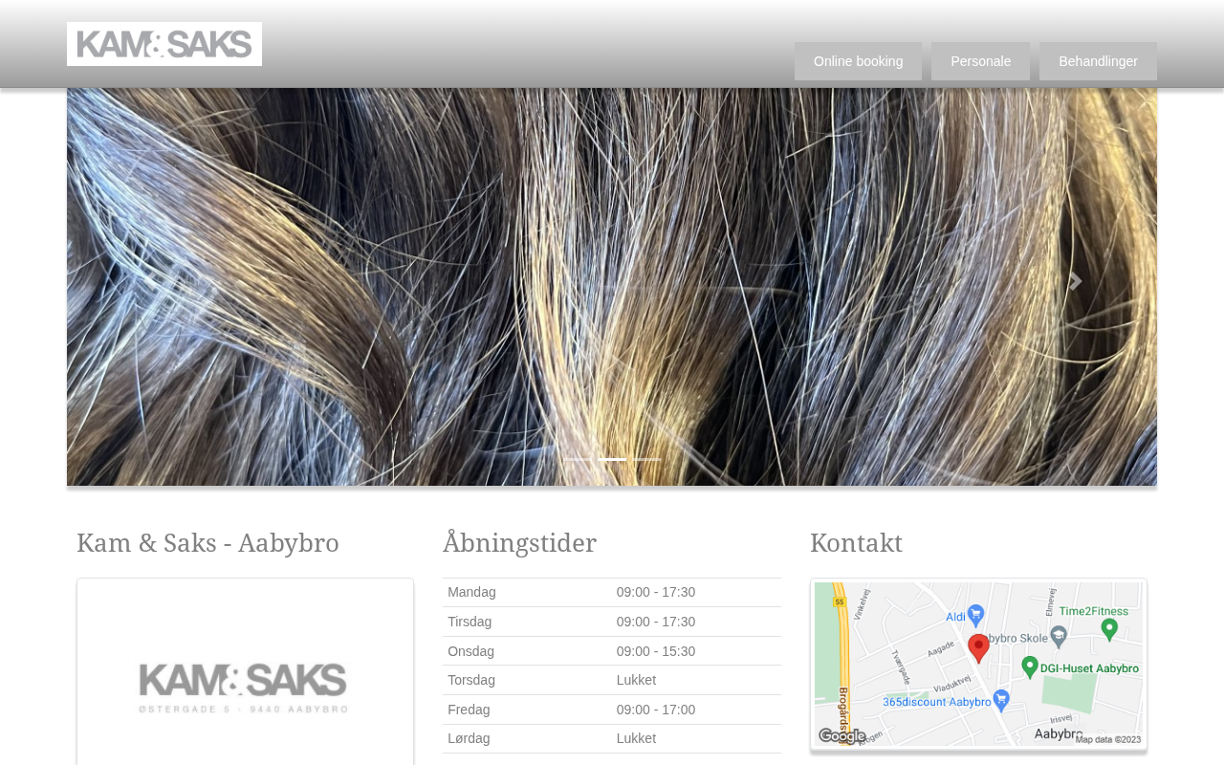Go to the Personale page
This screenshot has width=1224, height=765.
click(980, 61)
